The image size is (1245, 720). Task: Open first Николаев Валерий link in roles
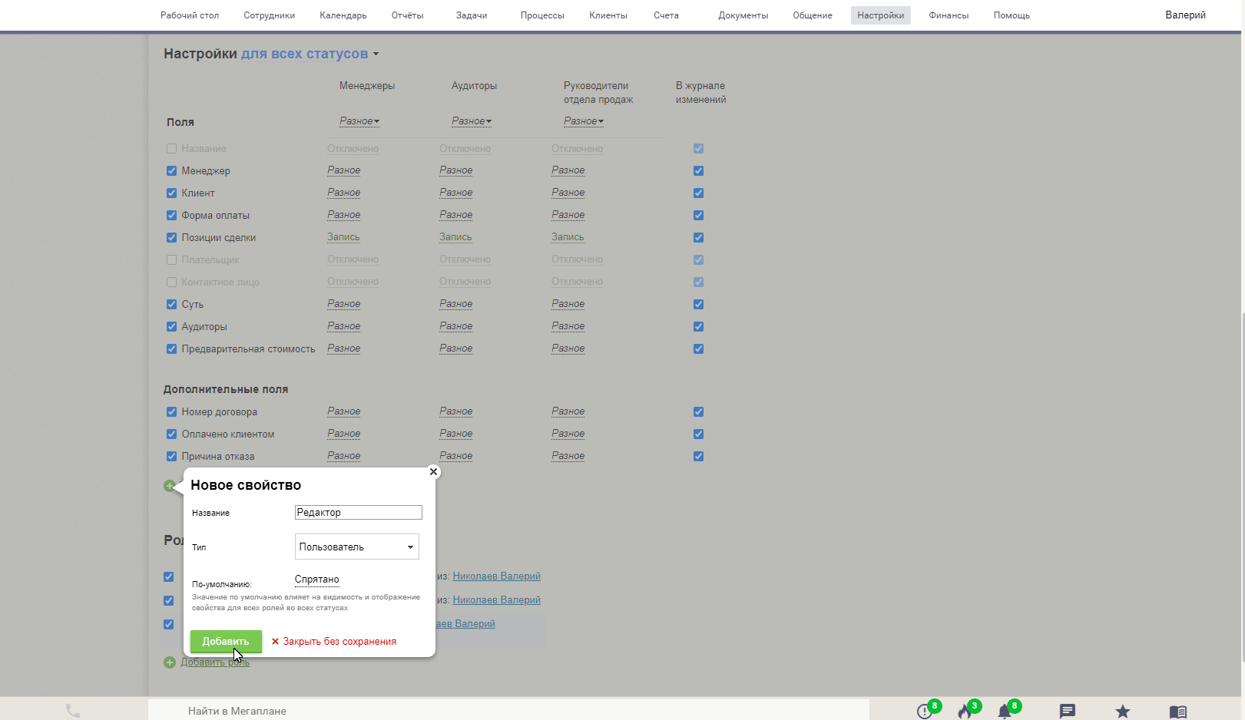coord(497,576)
